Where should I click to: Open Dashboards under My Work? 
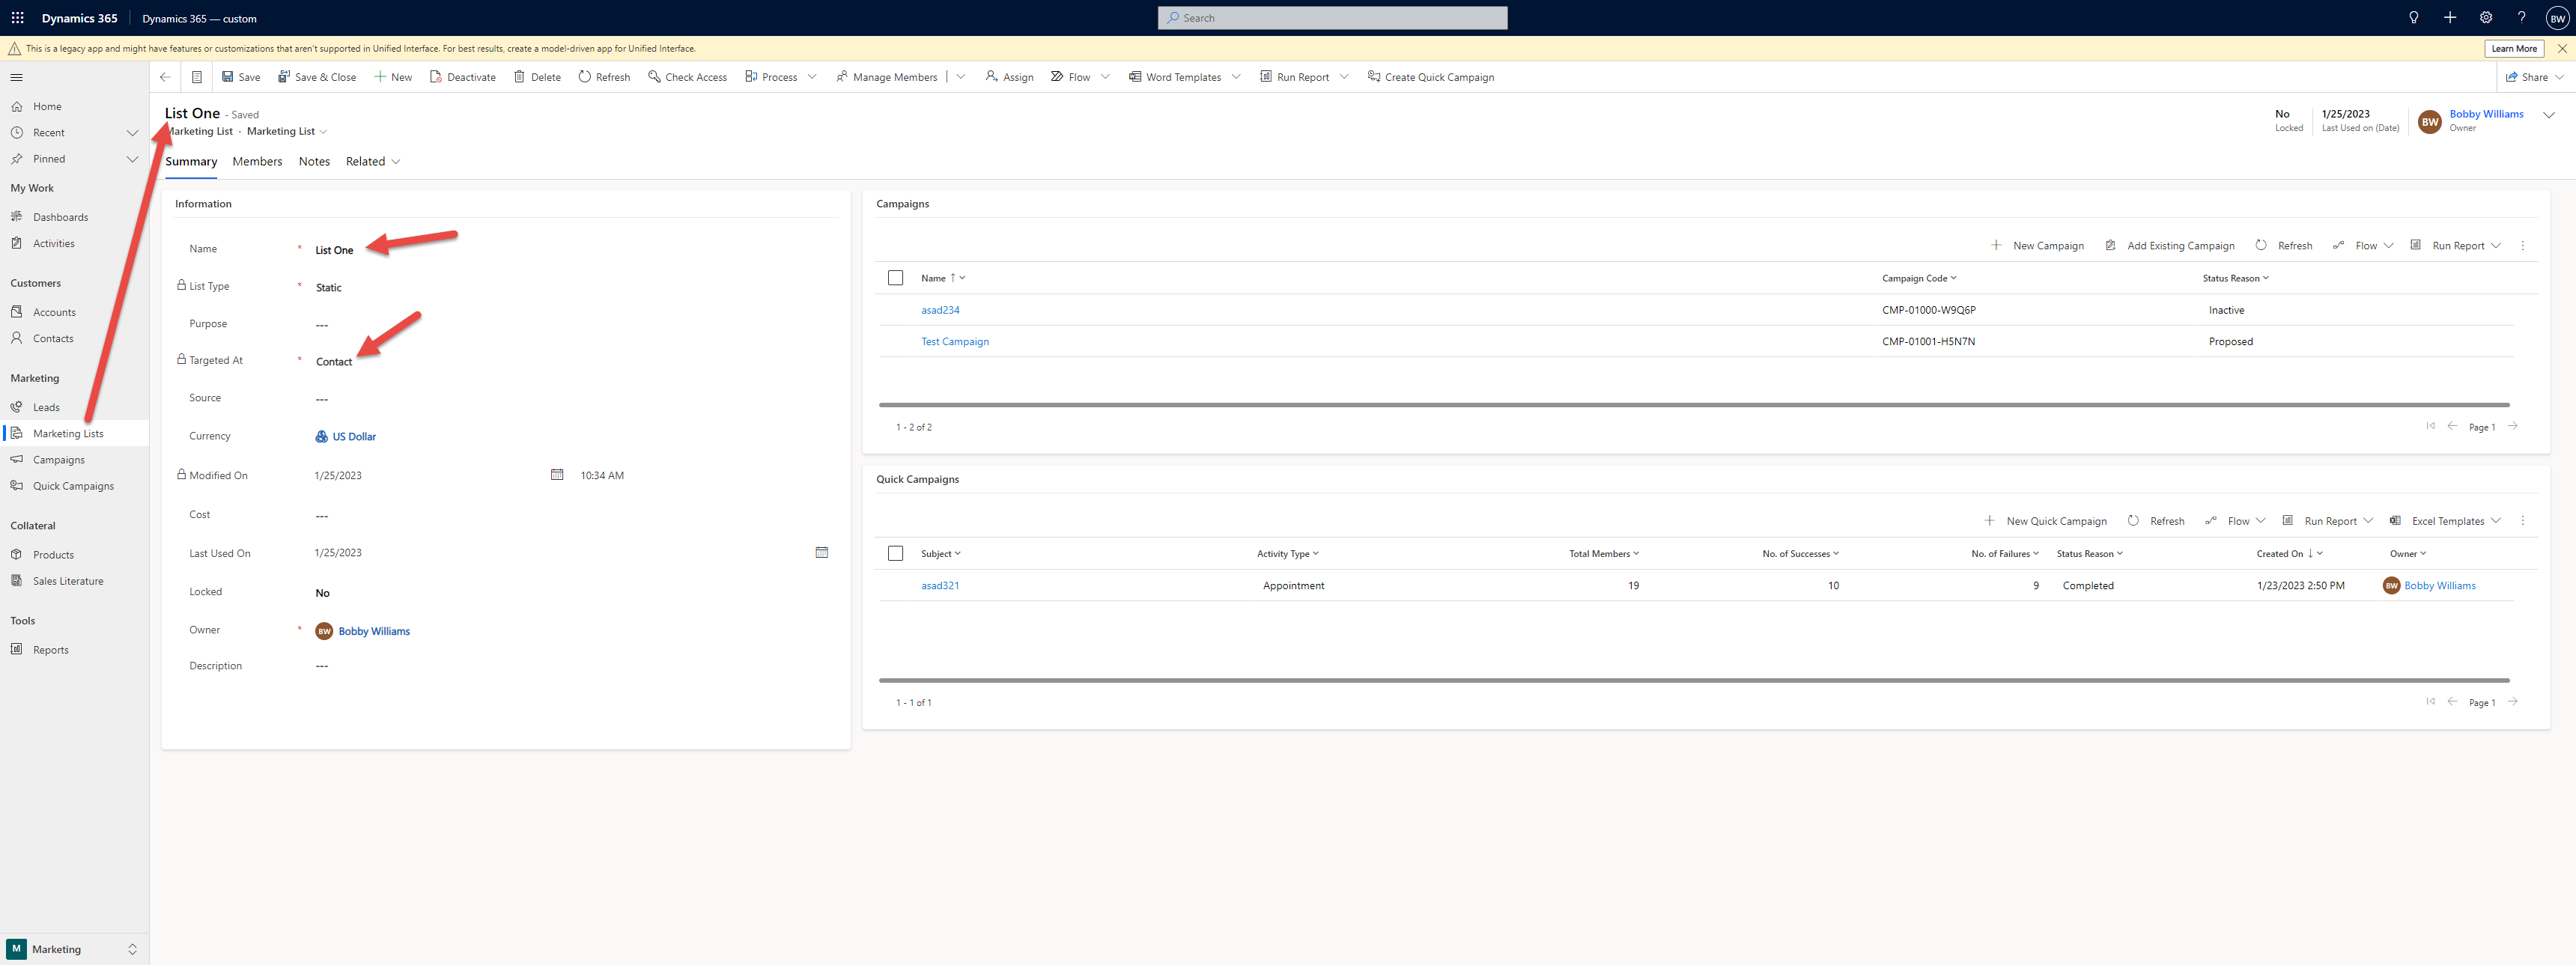point(61,216)
